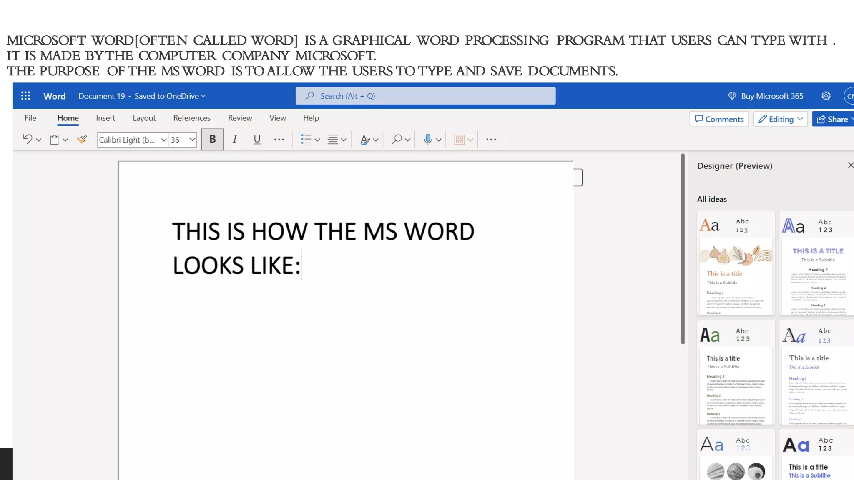Open the Help tab

click(x=311, y=118)
